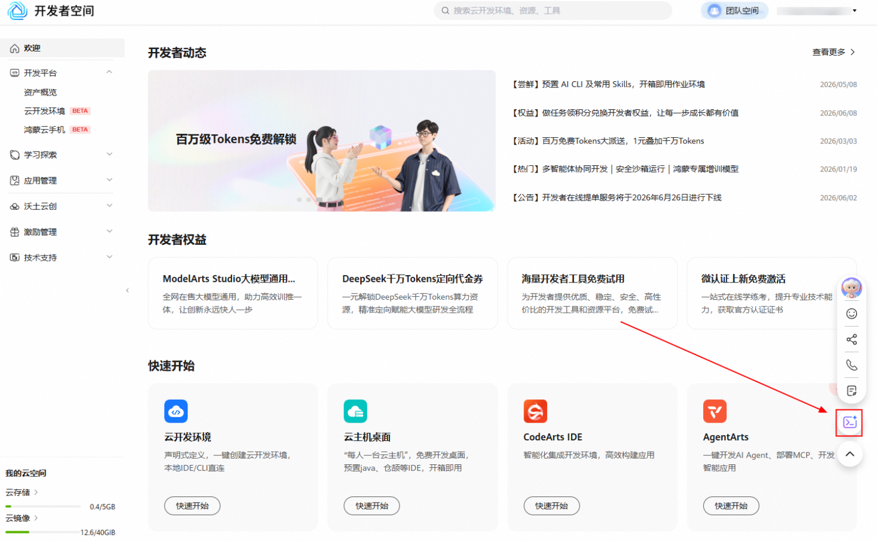Open the 微认证上新免费激活 card

click(x=772, y=293)
